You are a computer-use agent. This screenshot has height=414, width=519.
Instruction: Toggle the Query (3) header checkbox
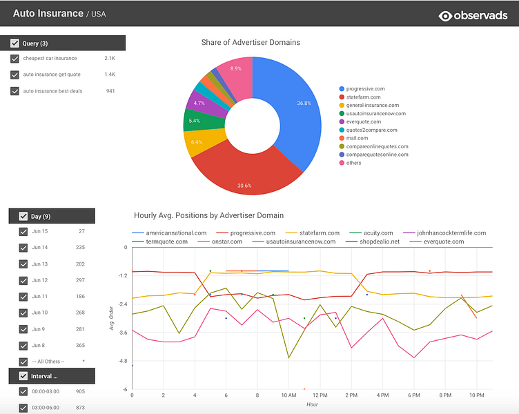point(14,43)
